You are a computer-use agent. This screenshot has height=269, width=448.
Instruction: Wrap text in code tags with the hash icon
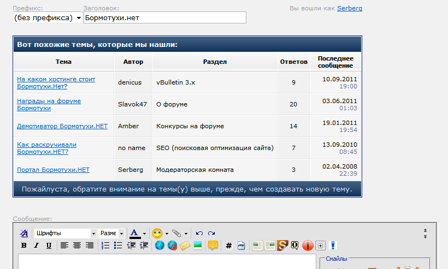(x=228, y=246)
